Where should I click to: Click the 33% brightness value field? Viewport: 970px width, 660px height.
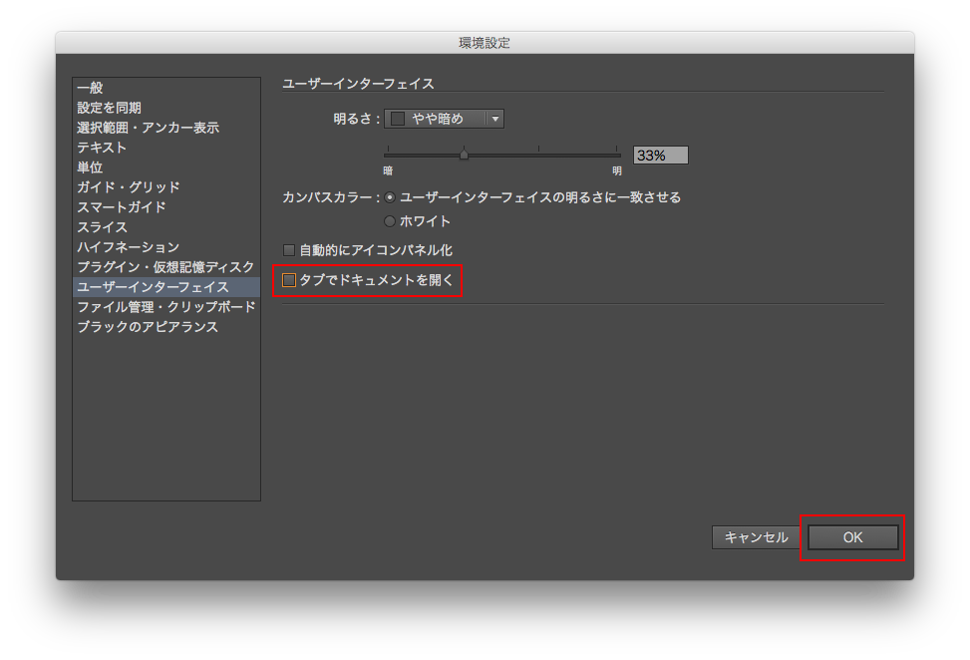pyautogui.click(x=660, y=156)
